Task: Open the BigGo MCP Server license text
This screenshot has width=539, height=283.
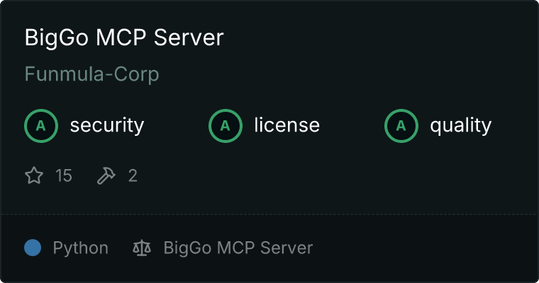Action: tap(238, 248)
